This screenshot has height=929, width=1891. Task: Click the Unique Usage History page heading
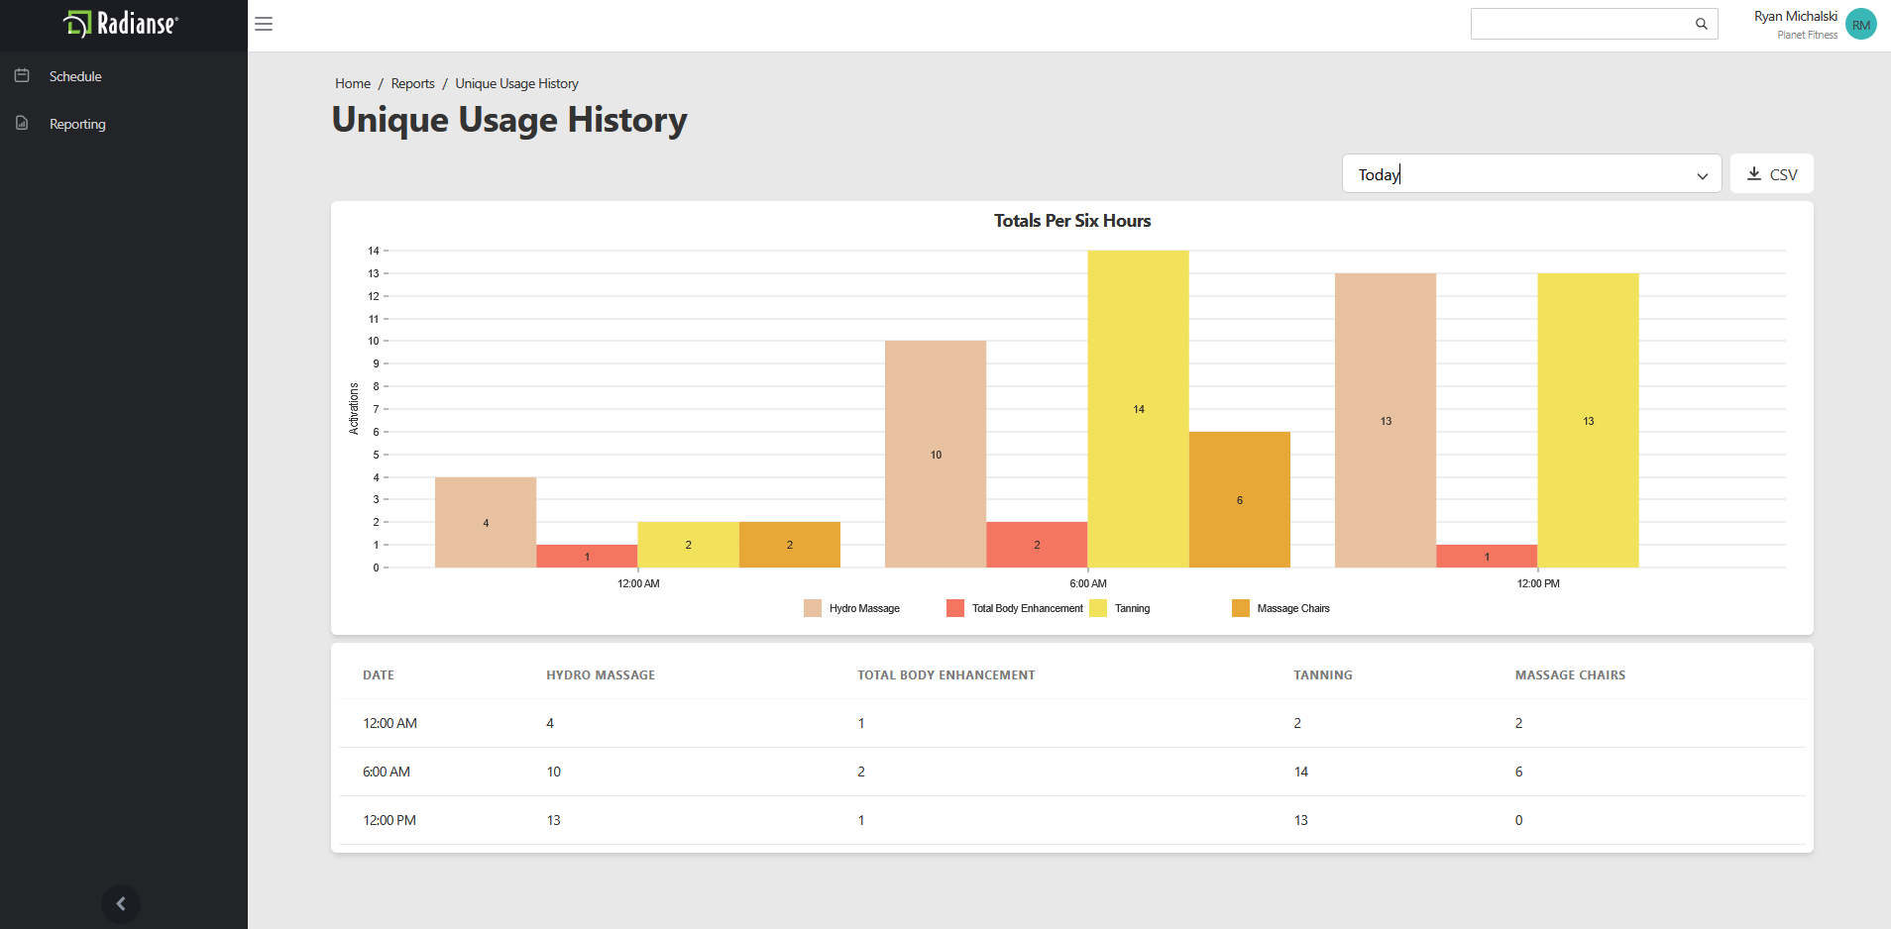509,120
